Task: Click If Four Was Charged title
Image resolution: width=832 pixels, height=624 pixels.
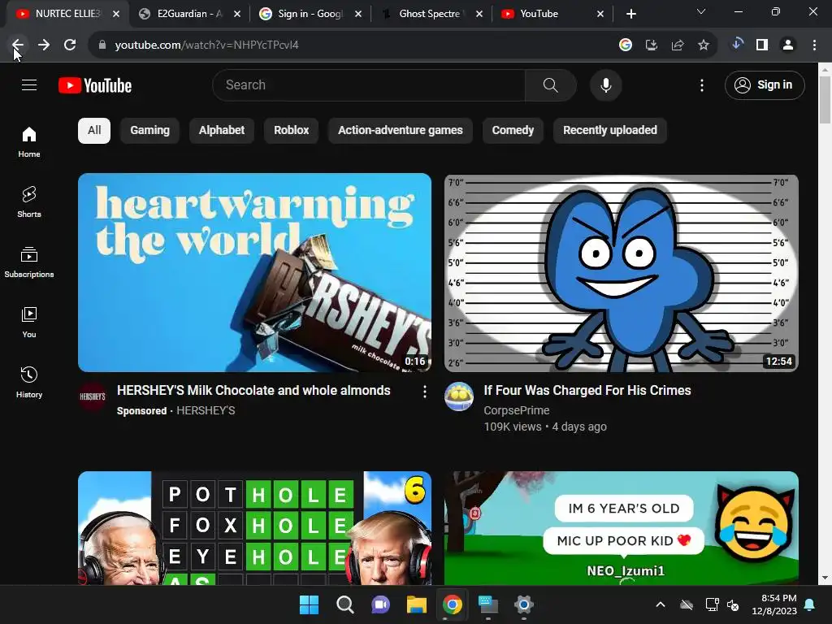Action: point(587,391)
